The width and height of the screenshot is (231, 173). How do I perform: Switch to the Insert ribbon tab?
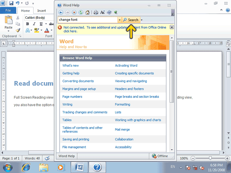42,11
